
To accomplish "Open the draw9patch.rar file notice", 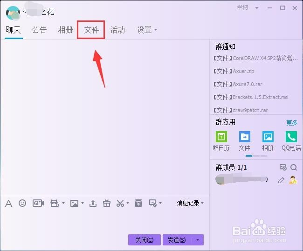I will [x=241, y=110].
